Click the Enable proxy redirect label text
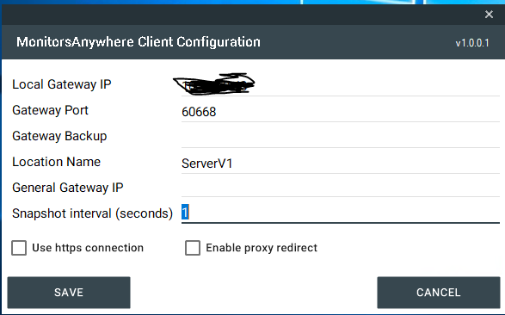505x315 pixels. 262,248
